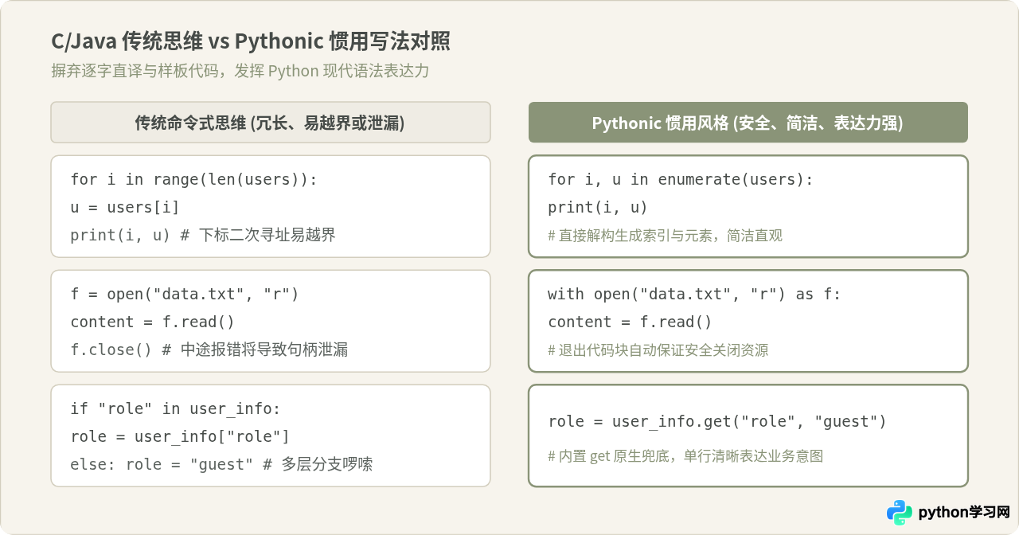Click the line 'role = user_info["role"]'

click(x=180, y=436)
